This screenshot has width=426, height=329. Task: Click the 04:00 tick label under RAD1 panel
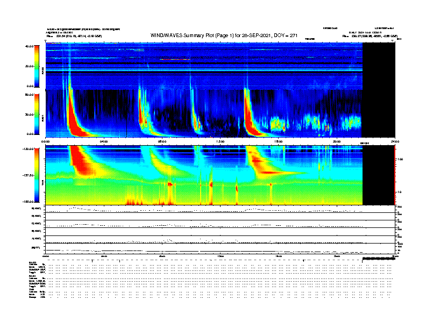coord(104,141)
